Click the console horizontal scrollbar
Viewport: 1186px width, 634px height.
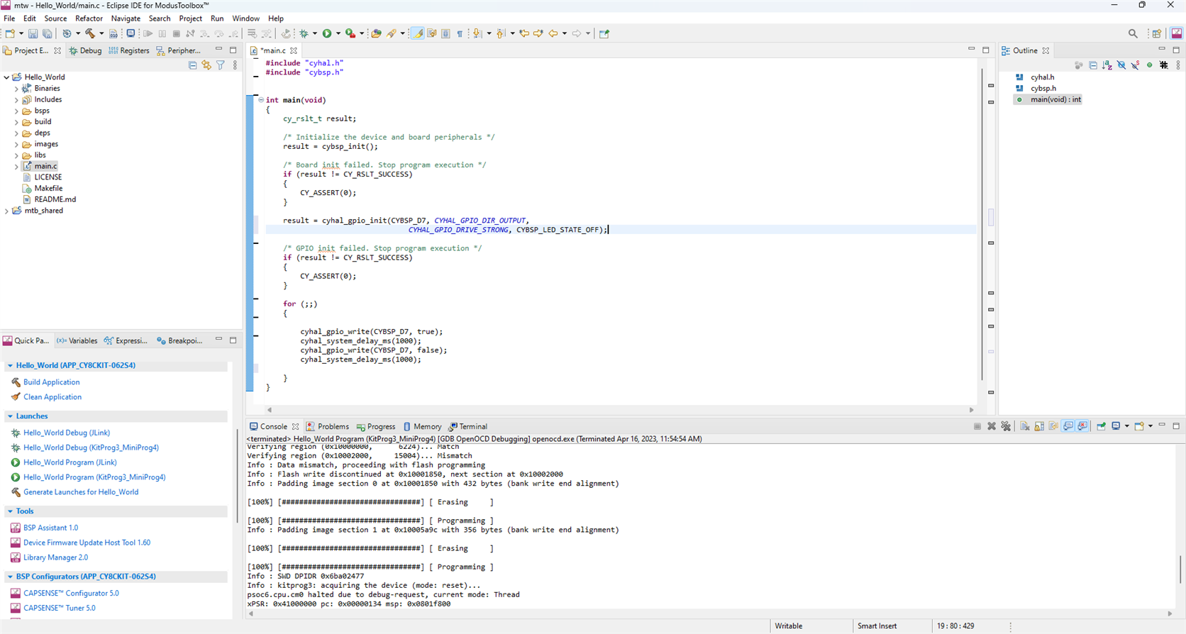tap(709, 613)
